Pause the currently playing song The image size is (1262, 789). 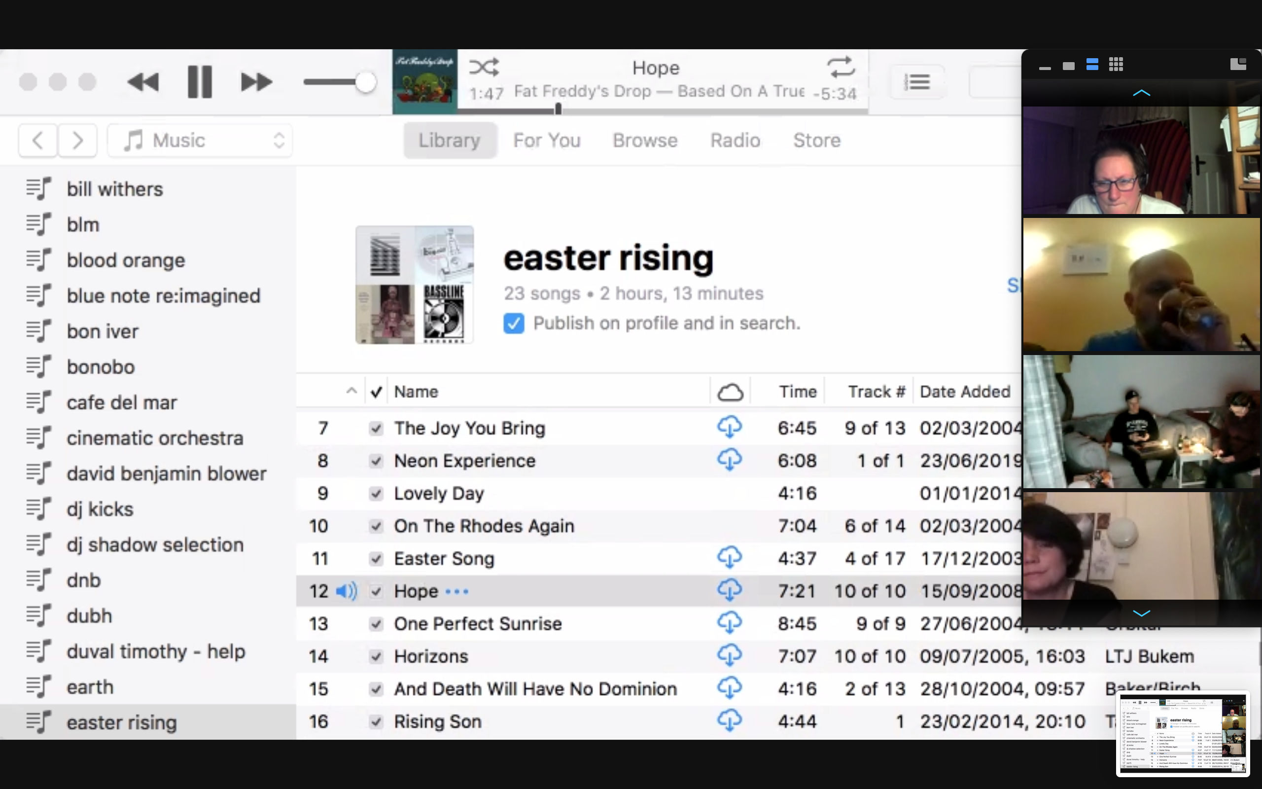pyautogui.click(x=200, y=82)
